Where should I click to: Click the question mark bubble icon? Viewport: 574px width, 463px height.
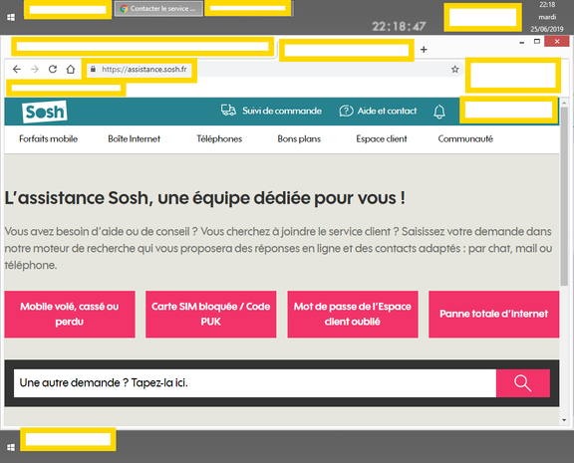click(346, 111)
